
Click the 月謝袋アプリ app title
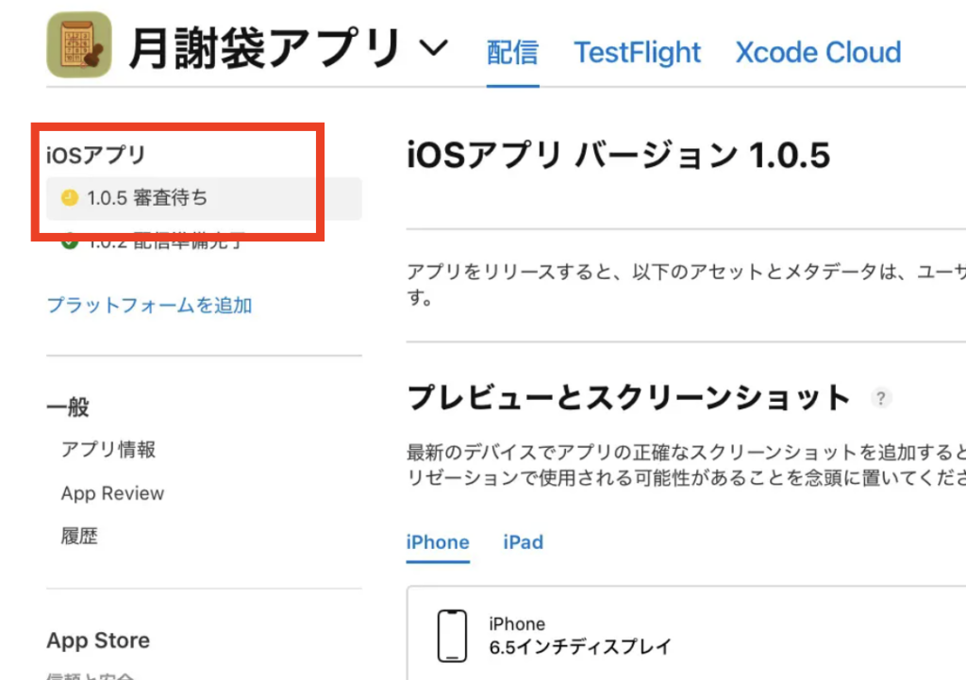264,48
